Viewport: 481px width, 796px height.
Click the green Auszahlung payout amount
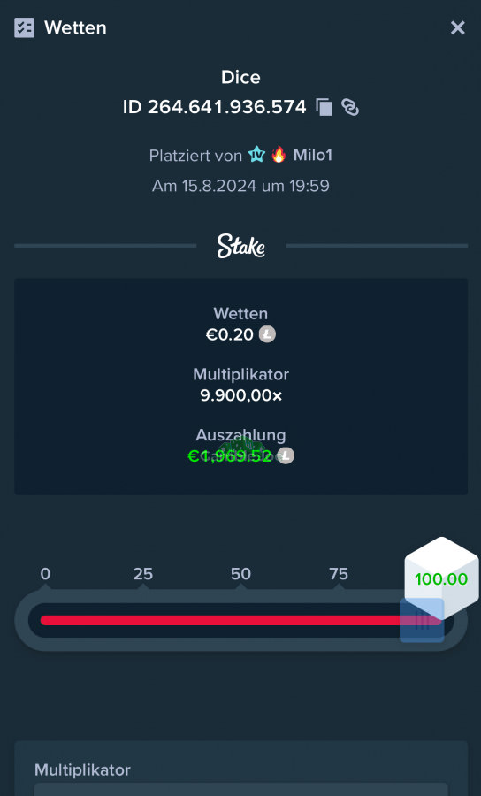pos(230,455)
